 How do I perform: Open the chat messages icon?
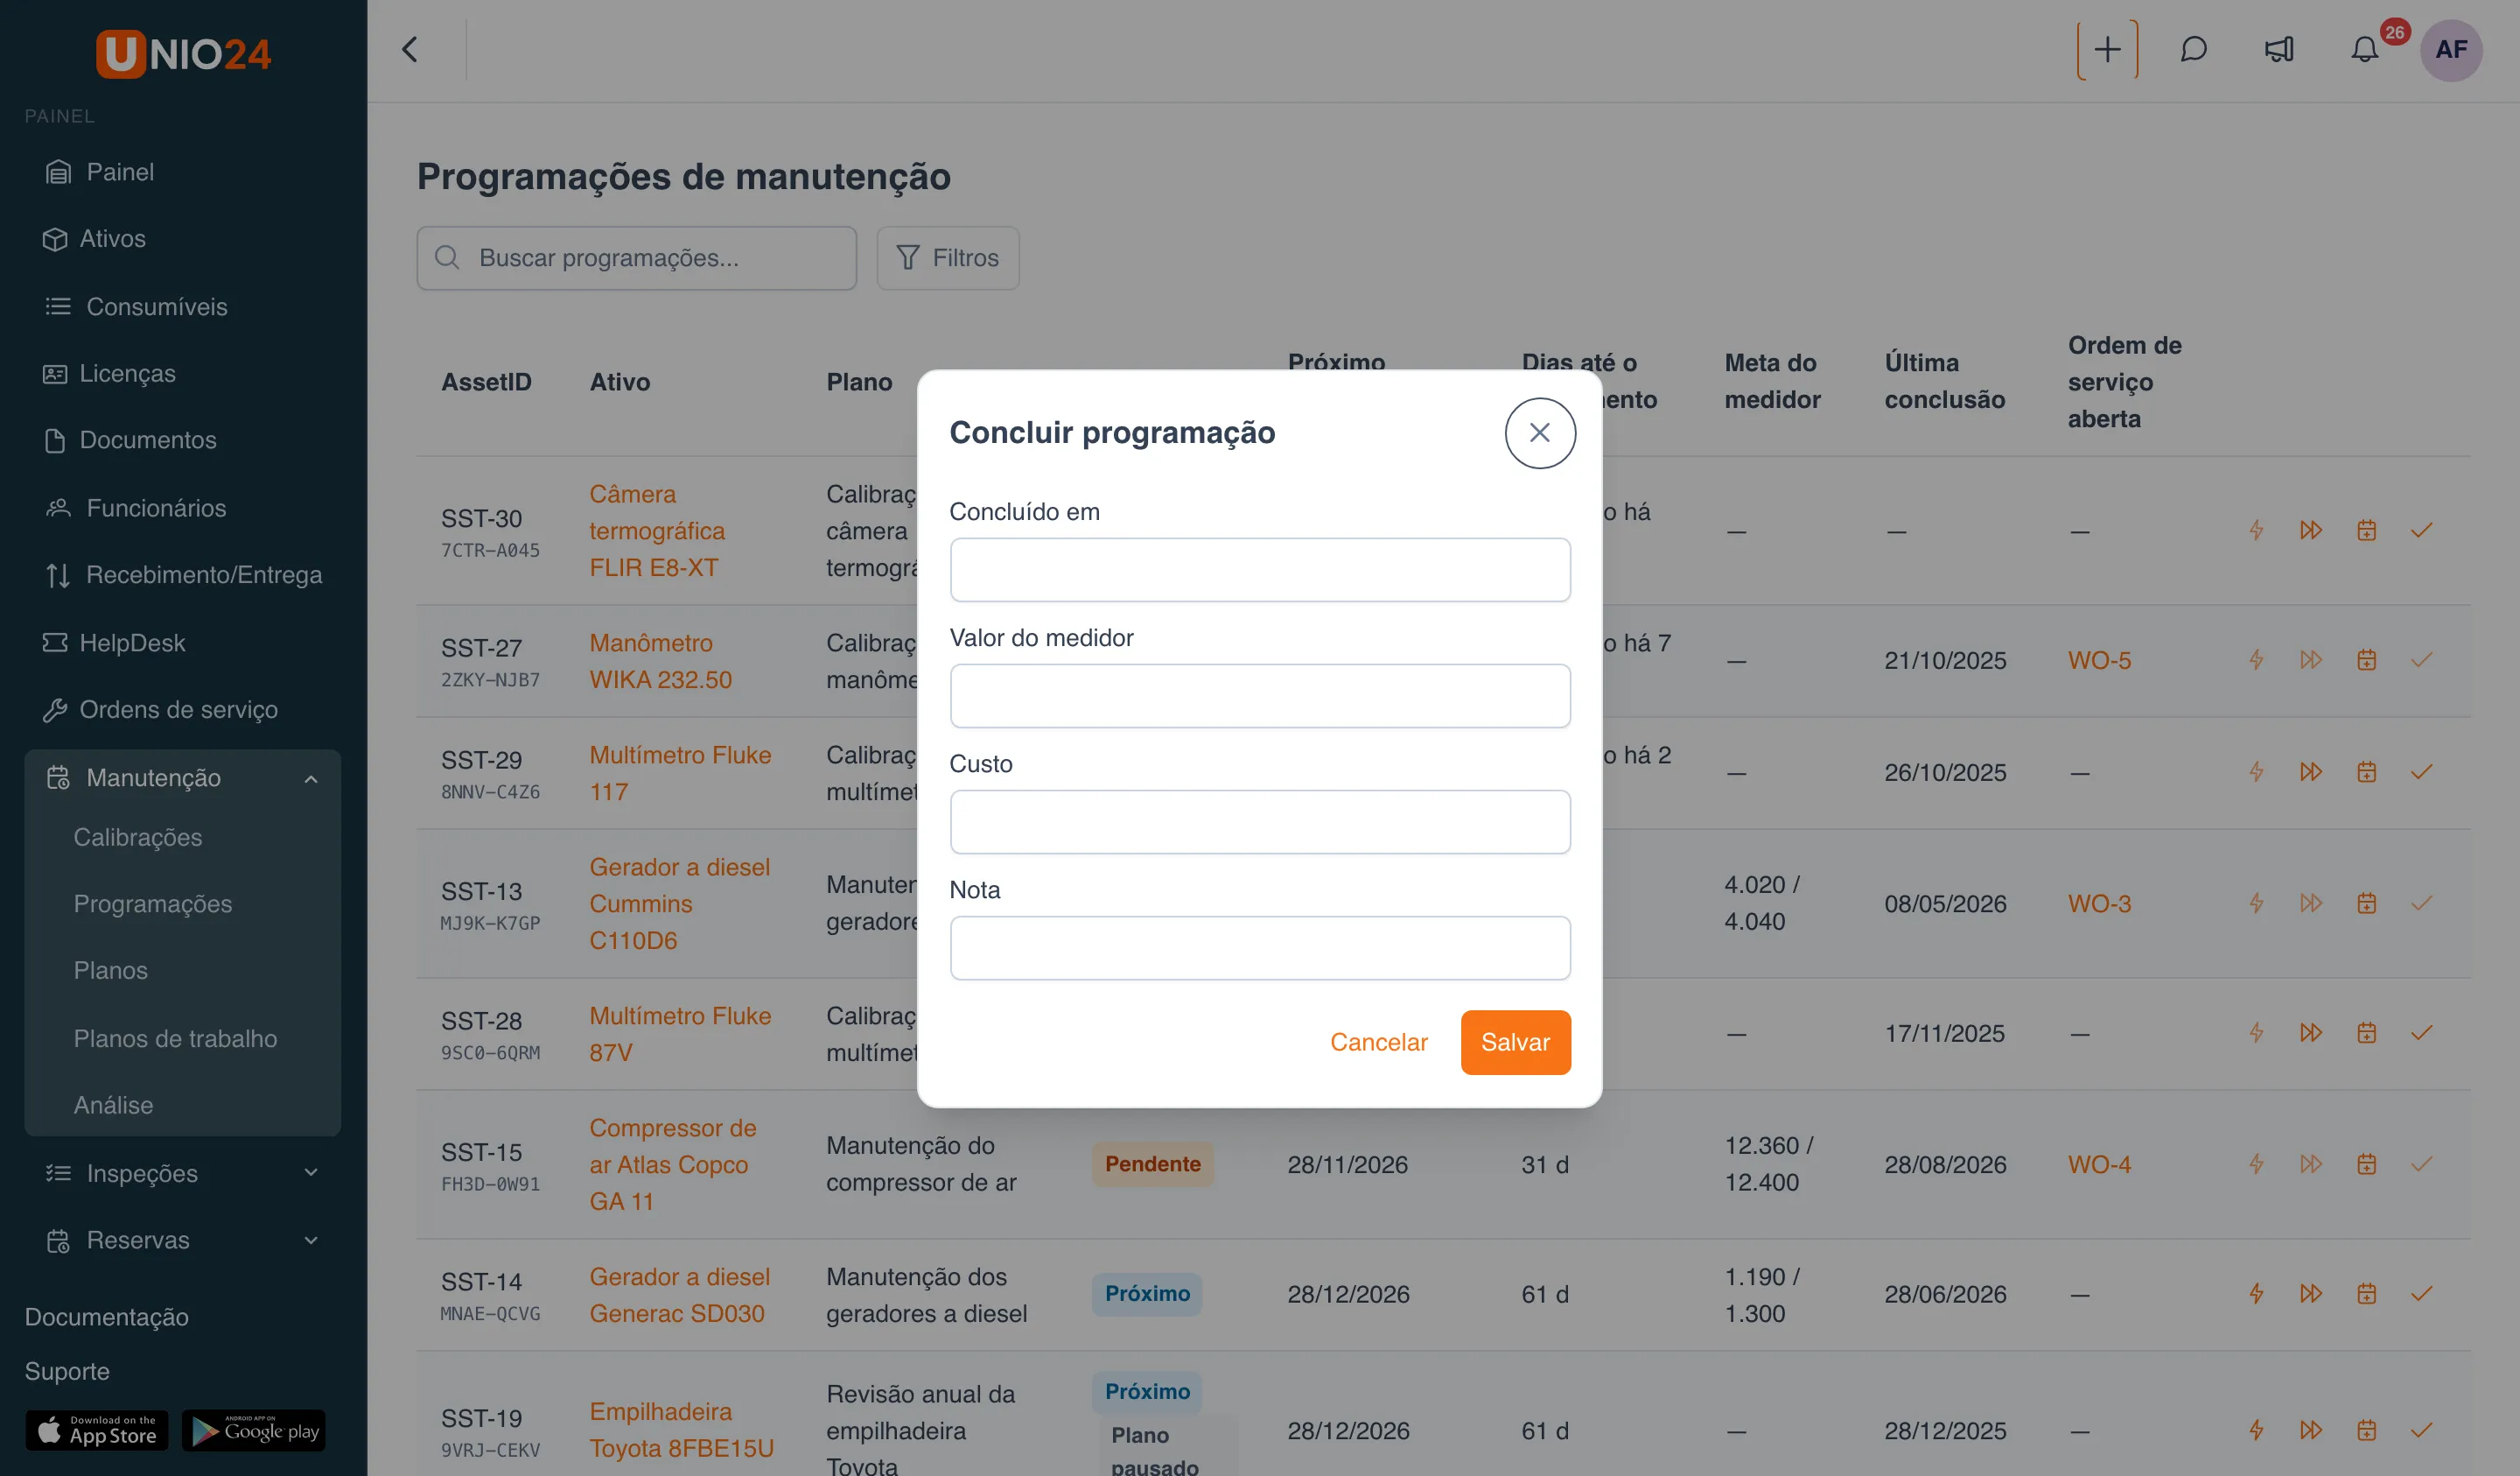(x=2193, y=49)
